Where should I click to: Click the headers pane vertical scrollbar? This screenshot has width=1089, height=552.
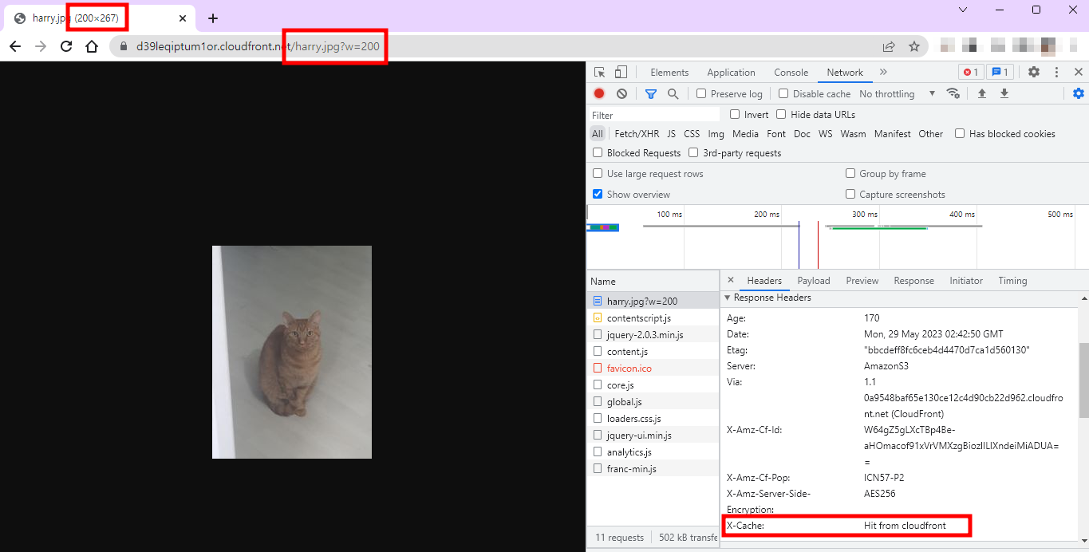pyautogui.click(x=1083, y=381)
